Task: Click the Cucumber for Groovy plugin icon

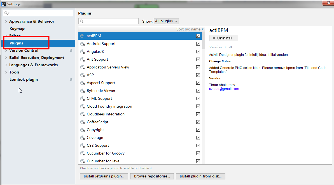Action: point(82,153)
